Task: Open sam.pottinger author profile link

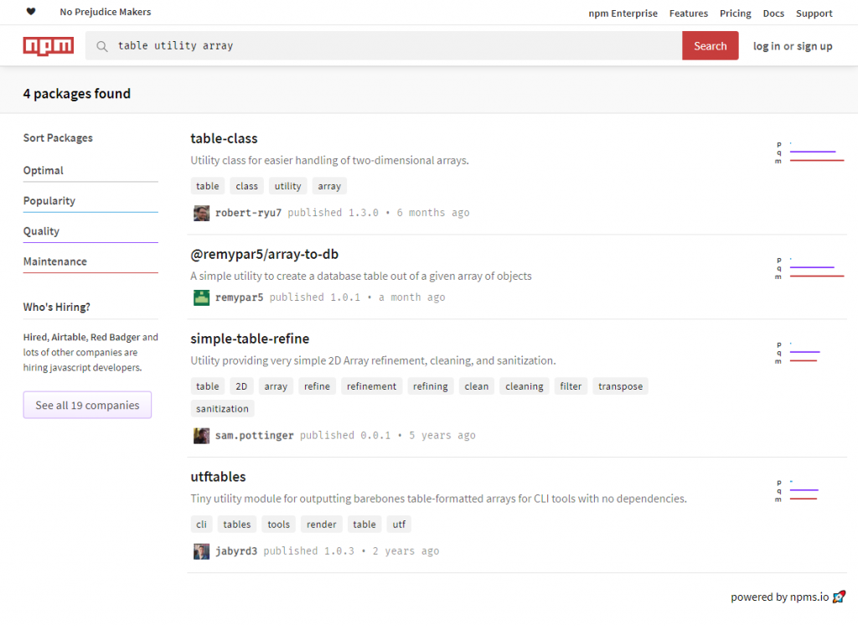Action: [255, 436]
